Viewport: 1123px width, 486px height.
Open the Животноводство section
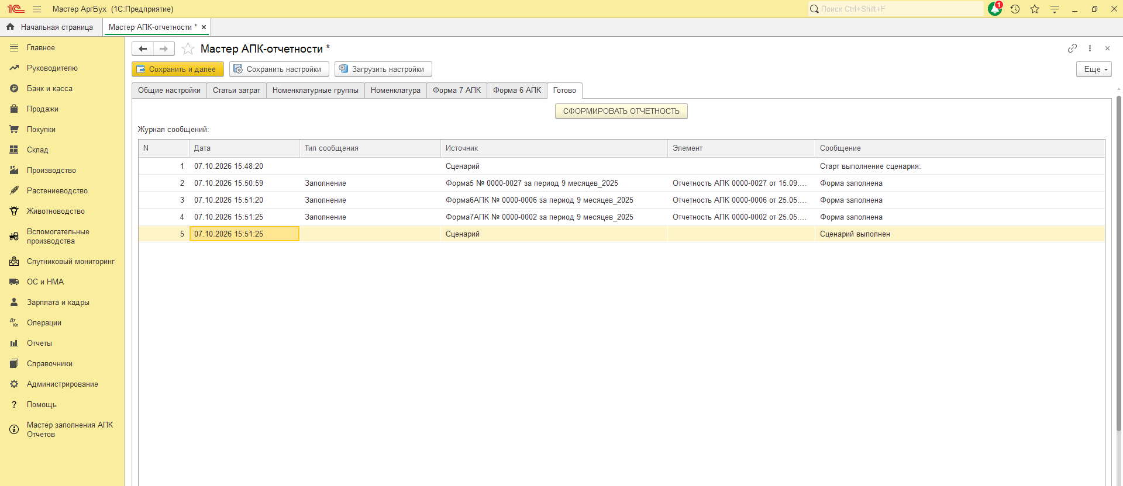(62, 211)
